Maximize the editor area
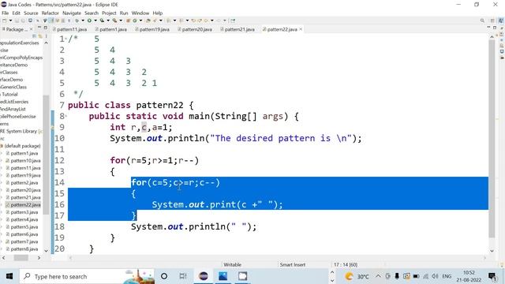505x284 pixels. tap(495, 28)
